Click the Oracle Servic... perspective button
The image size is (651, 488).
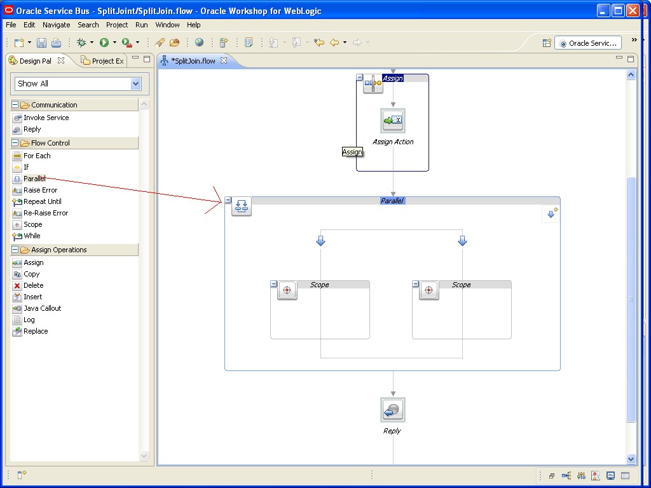(x=588, y=43)
